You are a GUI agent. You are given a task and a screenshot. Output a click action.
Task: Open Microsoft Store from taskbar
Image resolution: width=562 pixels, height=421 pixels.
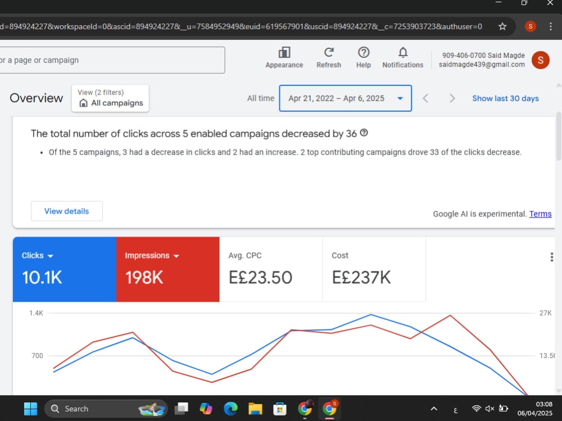pos(279,409)
